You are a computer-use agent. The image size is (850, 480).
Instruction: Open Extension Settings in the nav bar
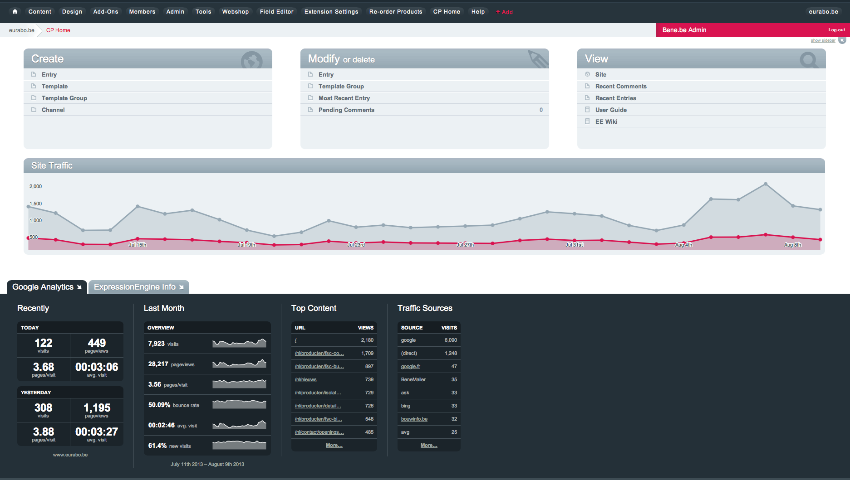tap(331, 12)
